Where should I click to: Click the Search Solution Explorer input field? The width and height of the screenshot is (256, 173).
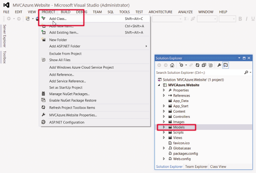199,72
